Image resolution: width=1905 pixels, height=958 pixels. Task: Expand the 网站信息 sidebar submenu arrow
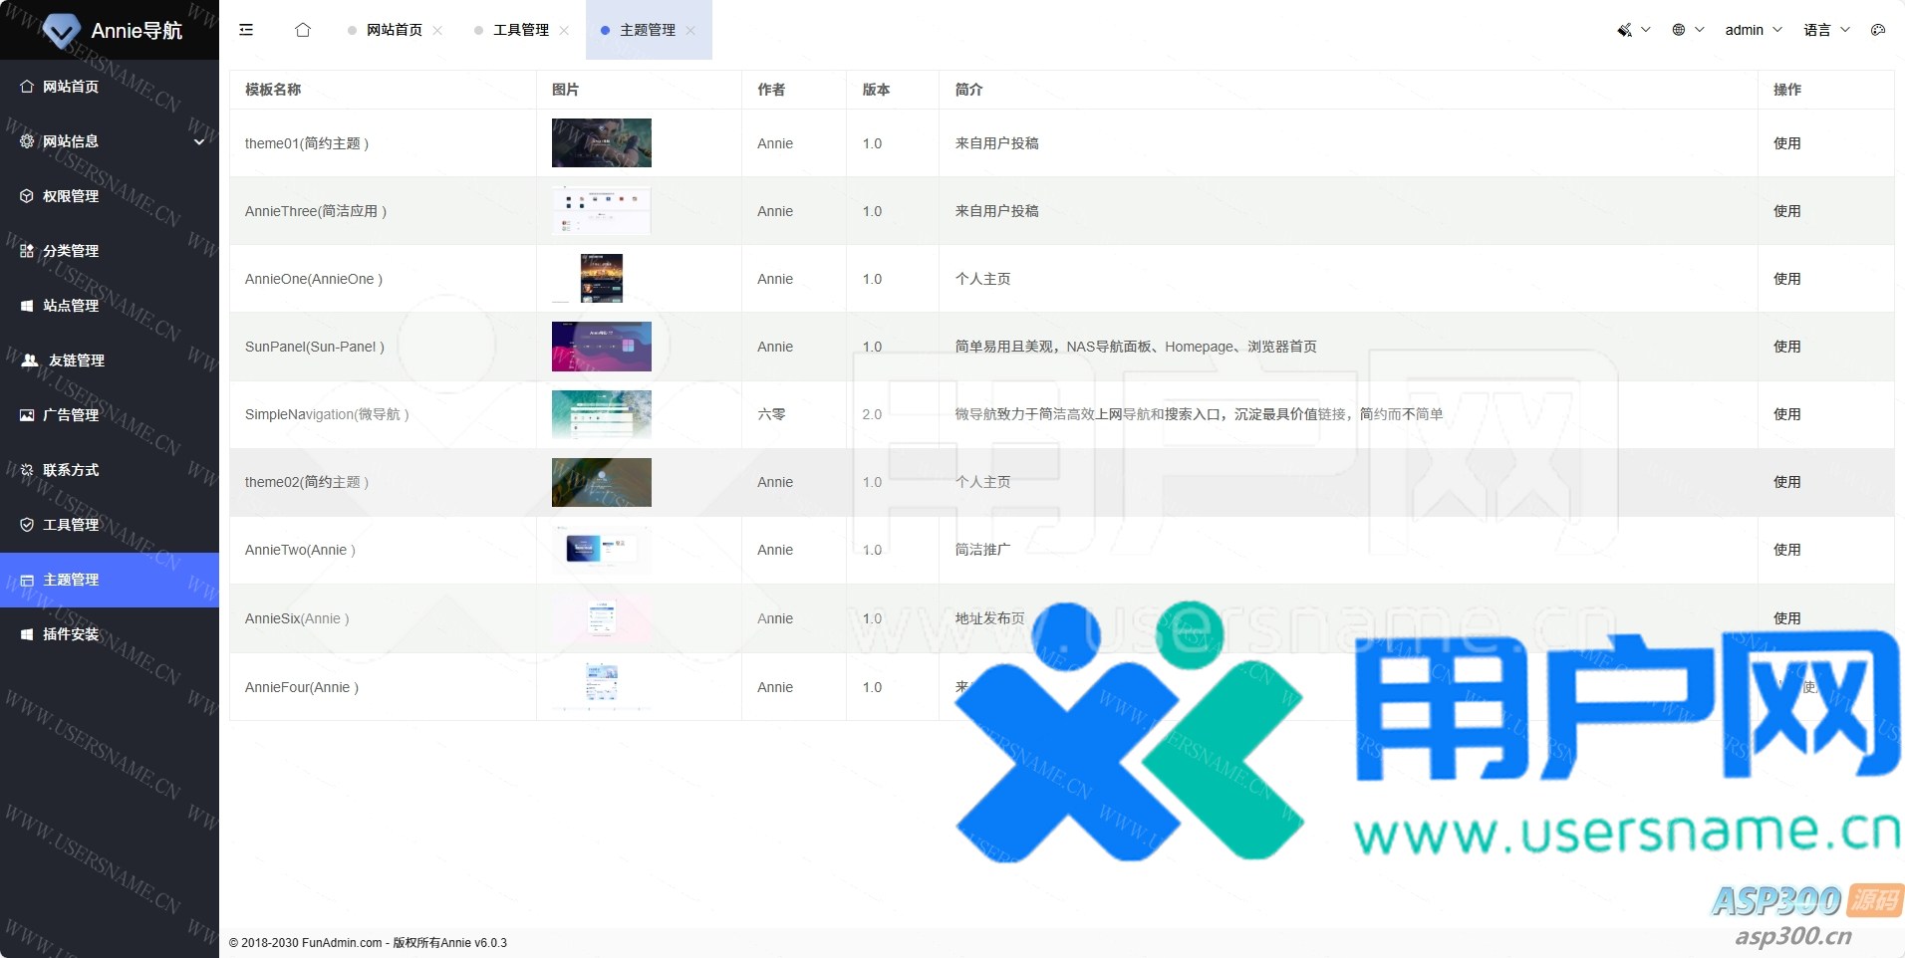[x=199, y=141]
